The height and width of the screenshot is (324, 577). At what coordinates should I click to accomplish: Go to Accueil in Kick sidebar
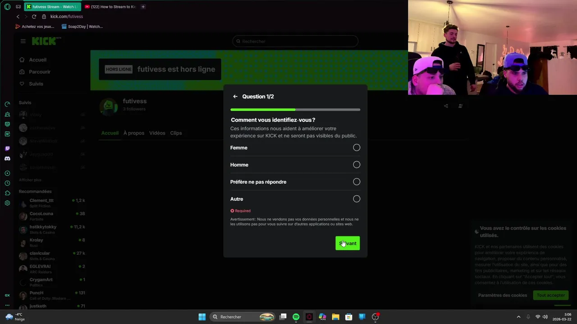coord(33,60)
